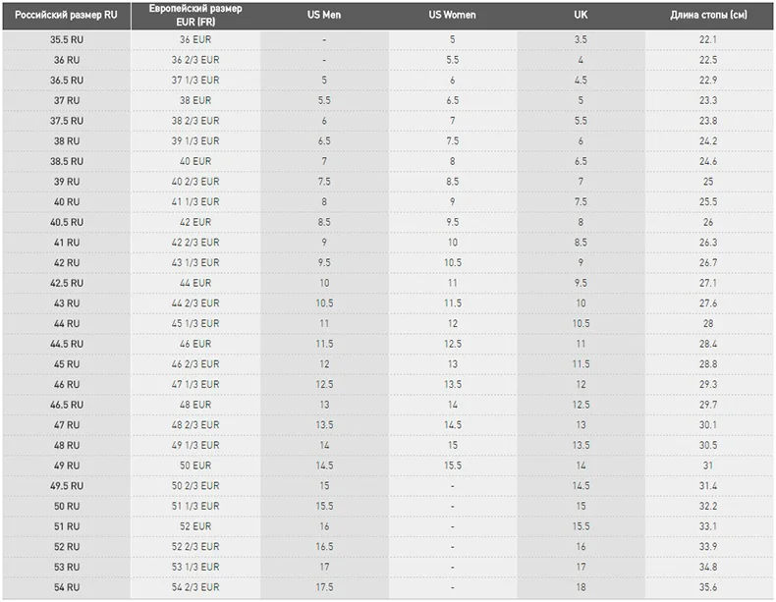Click the 'Длина стопы (см)' header
This screenshot has height=602, width=776.
[708, 15]
